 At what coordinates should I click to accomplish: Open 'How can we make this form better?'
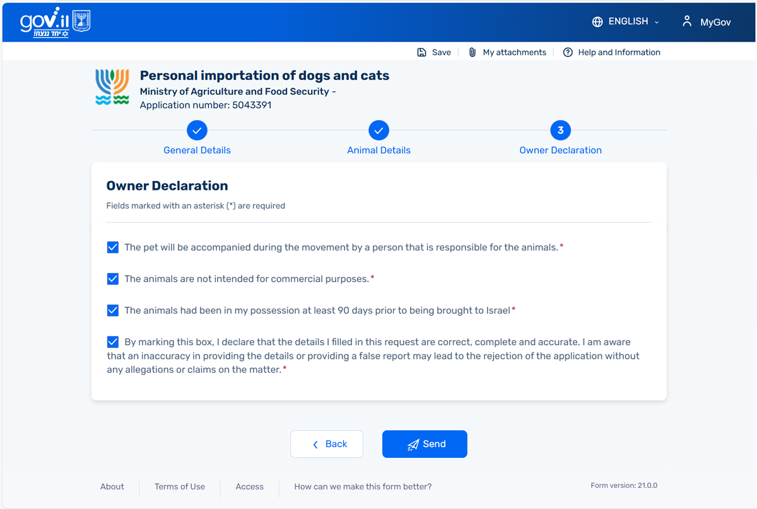click(363, 486)
